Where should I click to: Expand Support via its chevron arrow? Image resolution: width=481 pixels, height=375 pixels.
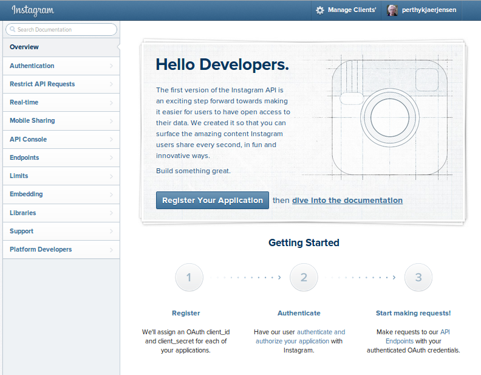111,232
